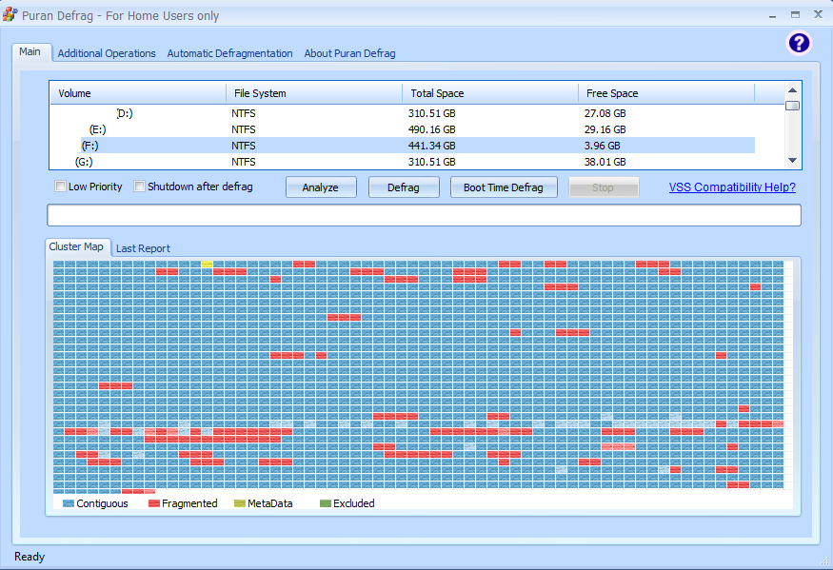Click the volume list scroll down arrow
The width and height of the screenshot is (833, 570).
pos(792,161)
